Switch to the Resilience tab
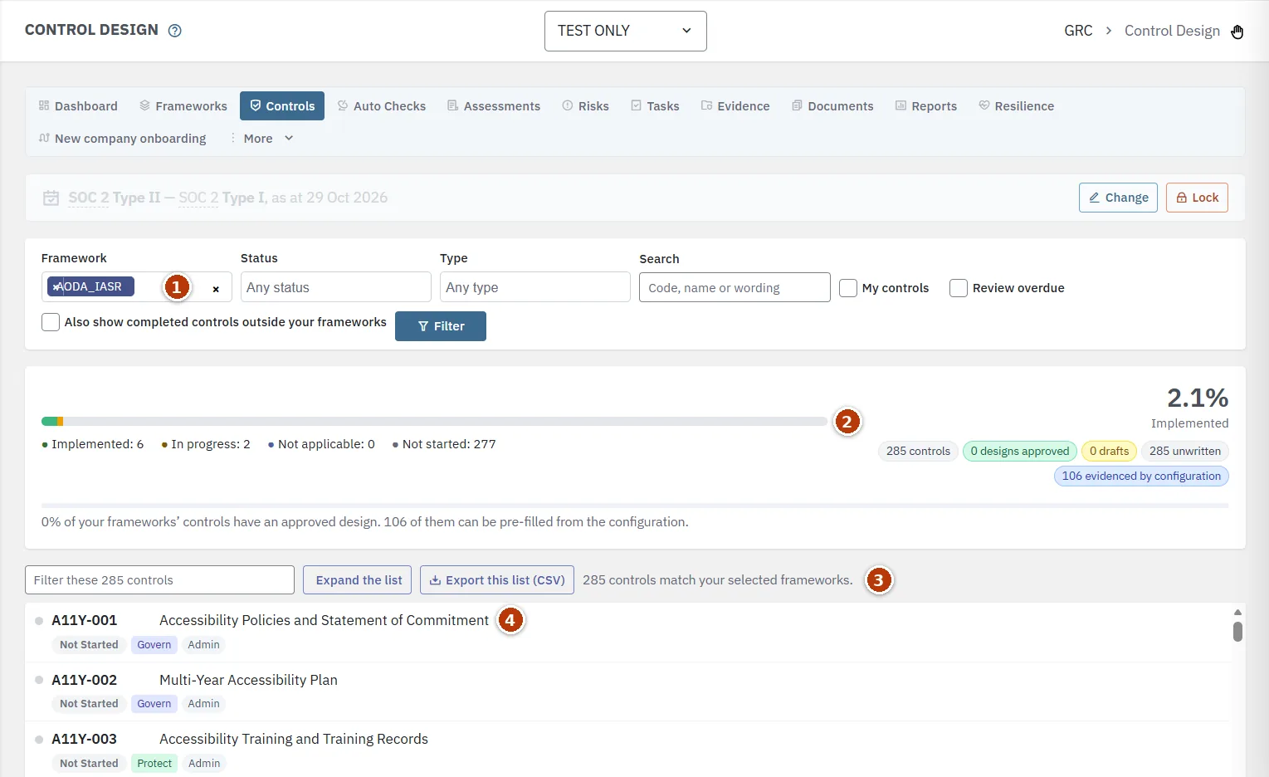This screenshot has height=777, width=1269. [1017, 106]
